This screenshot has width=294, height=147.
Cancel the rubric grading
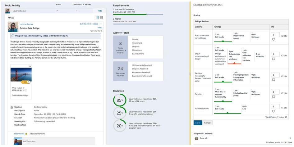click(207, 123)
